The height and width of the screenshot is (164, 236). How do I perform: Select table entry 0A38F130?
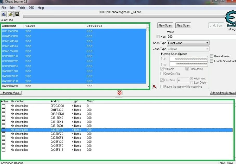click(117, 142)
